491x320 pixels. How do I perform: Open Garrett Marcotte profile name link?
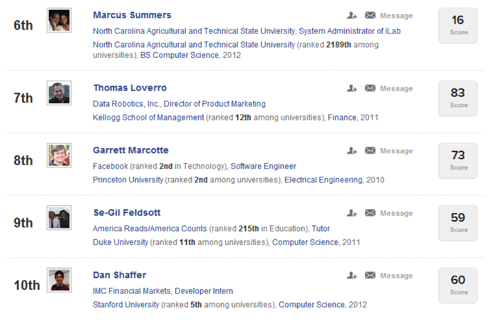[130, 150]
